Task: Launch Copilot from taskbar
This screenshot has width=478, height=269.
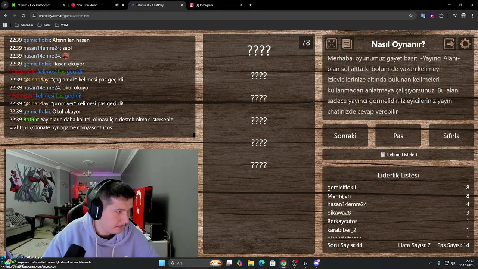Action: click(x=240, y=263)
